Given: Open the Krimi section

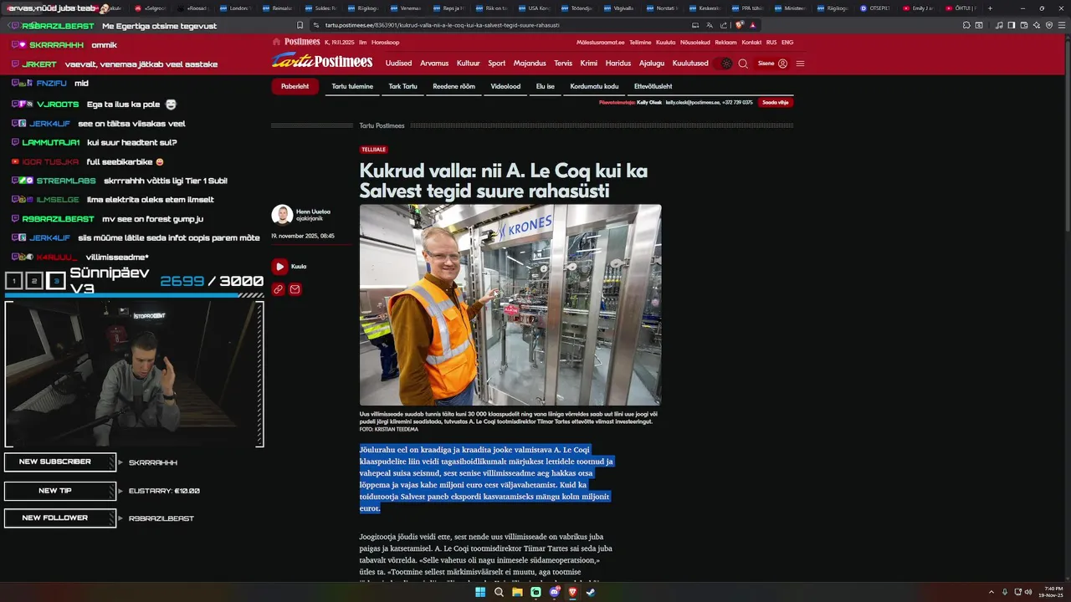Looking at the screenshot, I should click(589, 64).
